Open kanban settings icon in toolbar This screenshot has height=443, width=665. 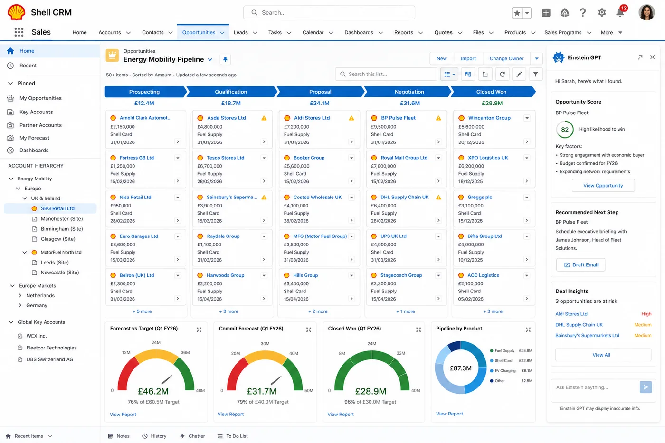(468, 74)
